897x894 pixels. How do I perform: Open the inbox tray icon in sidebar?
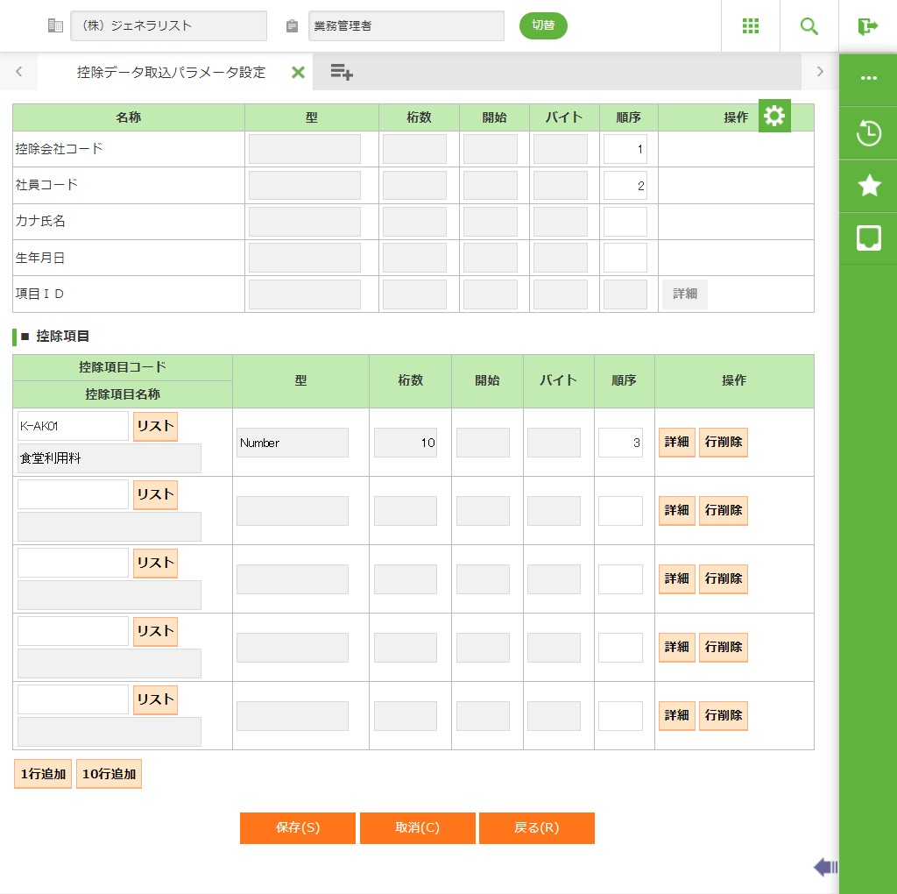868,238
